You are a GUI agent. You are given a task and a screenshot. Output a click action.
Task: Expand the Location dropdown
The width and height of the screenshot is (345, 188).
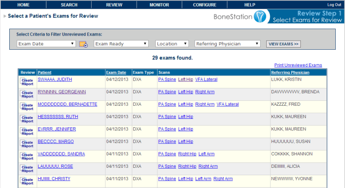click(172, 44)
